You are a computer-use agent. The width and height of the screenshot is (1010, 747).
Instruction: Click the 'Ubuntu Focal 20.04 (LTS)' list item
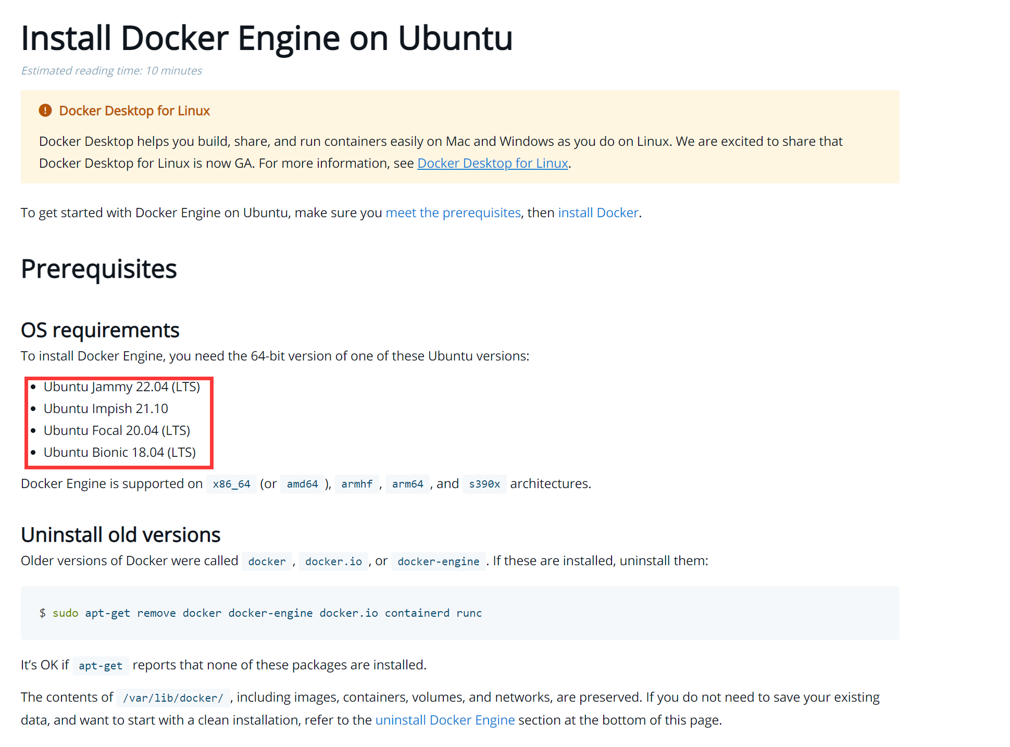117,430
